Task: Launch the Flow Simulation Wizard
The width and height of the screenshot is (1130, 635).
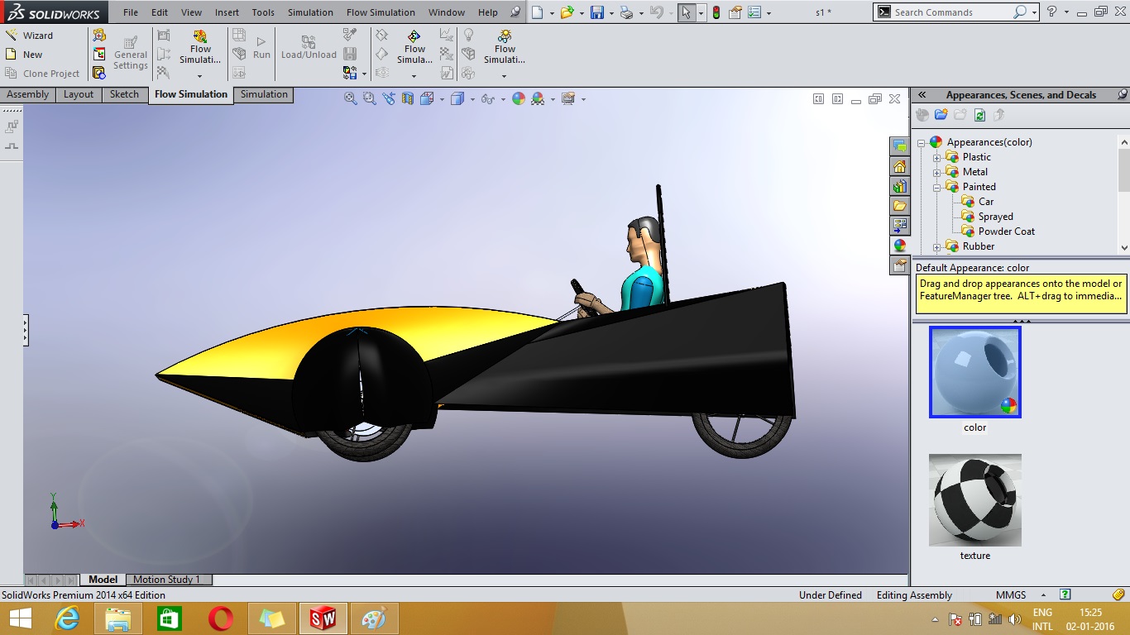Action: click(29, 36)
